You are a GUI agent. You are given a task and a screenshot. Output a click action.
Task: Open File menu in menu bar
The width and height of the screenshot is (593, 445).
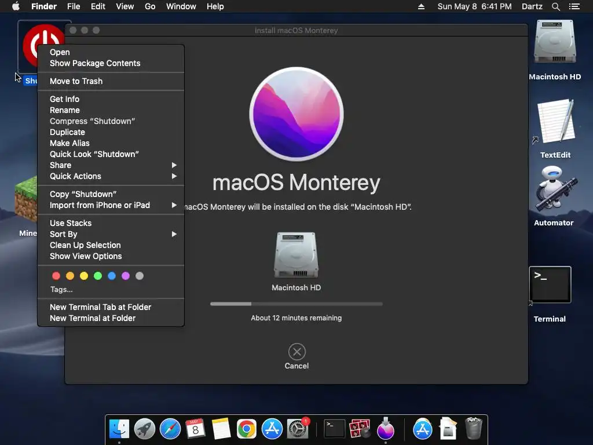point(74,6)
